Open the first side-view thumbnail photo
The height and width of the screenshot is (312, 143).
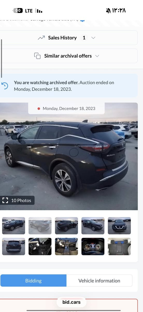[x=13, y=226]
